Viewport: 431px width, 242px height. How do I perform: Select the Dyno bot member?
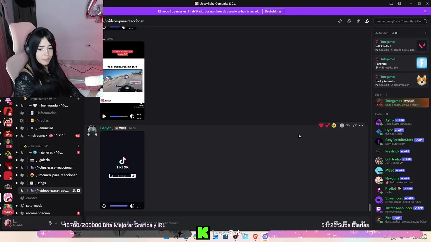(401, 131)
